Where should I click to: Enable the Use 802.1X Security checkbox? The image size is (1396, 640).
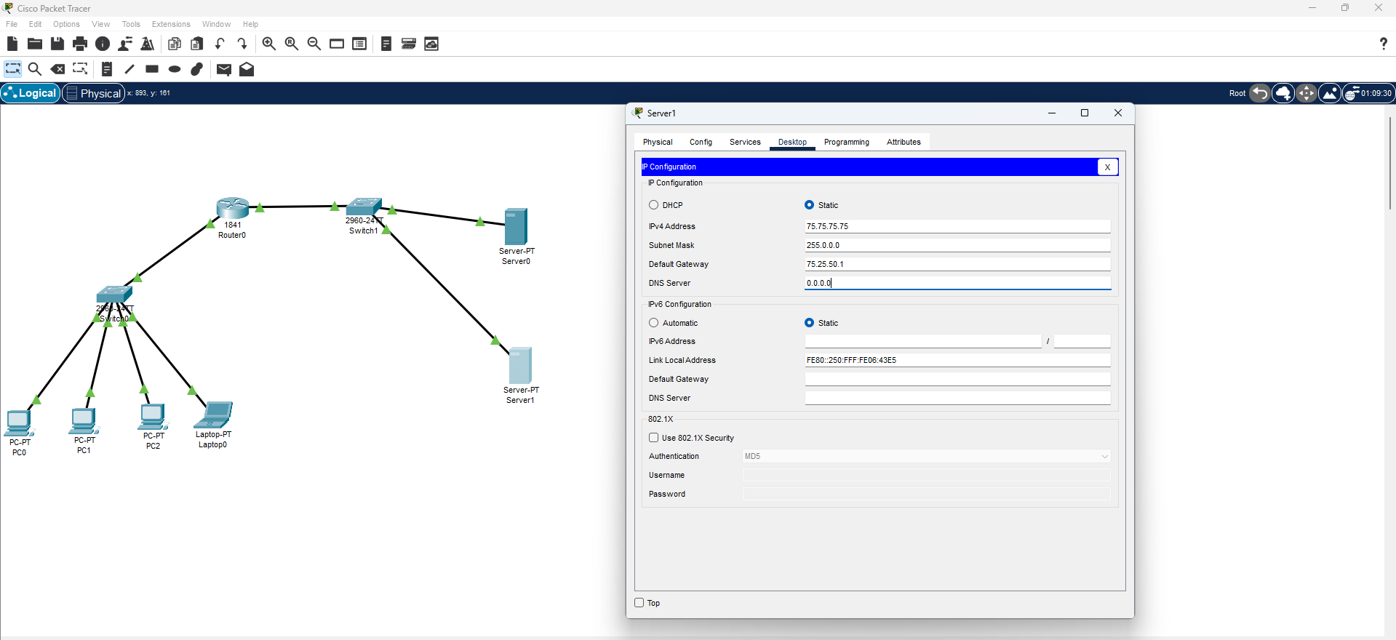click(654, 438)
